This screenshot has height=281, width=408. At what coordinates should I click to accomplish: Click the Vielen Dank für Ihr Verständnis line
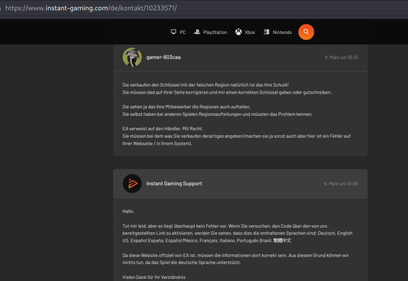[154, 277]
